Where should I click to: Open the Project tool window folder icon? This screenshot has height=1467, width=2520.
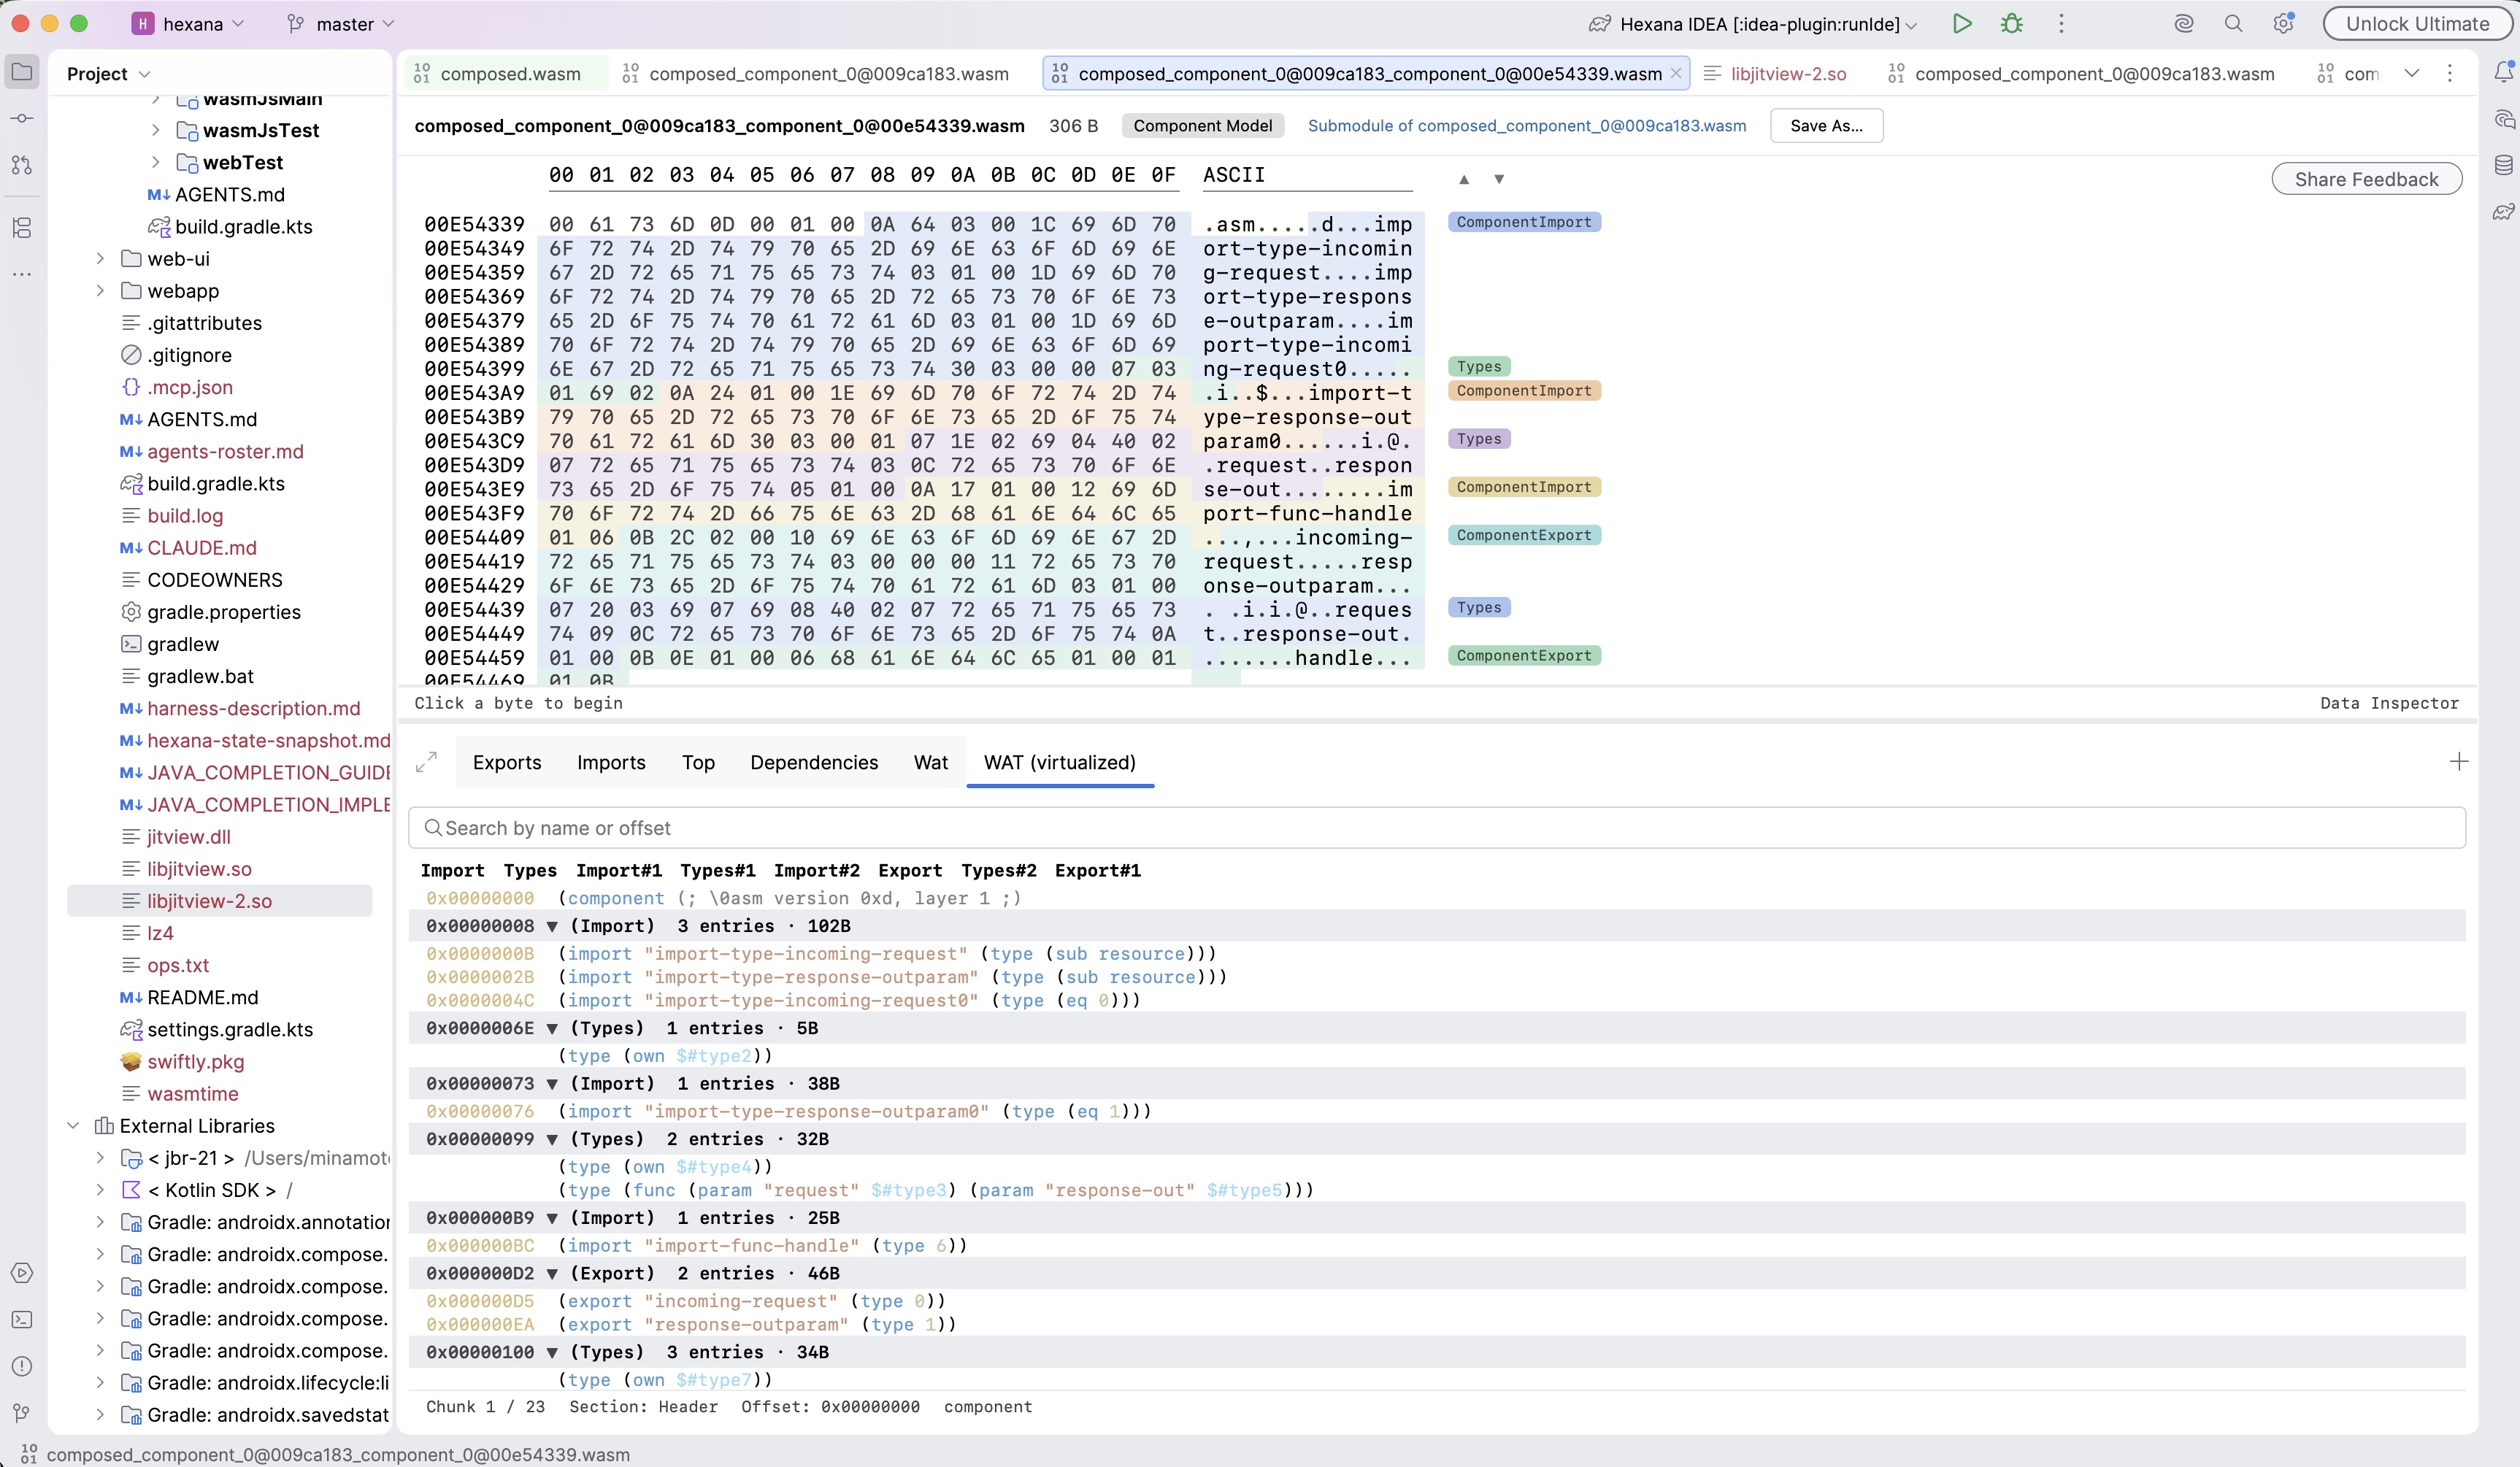coord(22,72)
